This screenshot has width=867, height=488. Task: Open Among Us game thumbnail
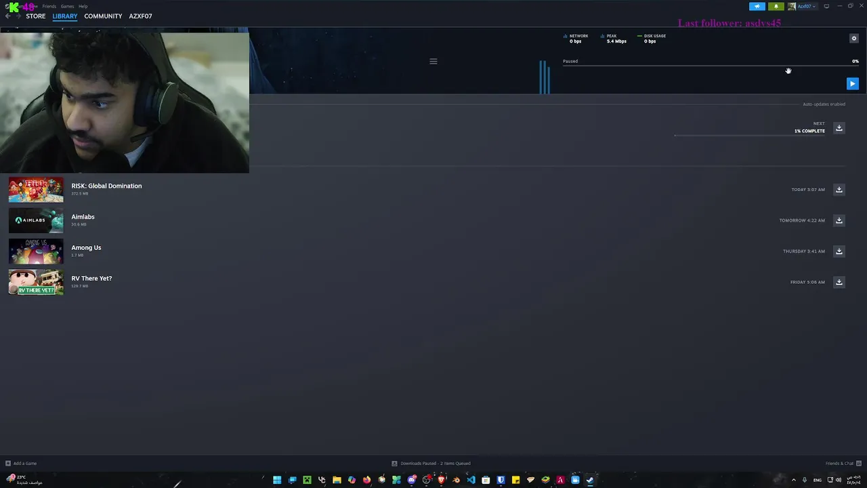pos(36,251)
